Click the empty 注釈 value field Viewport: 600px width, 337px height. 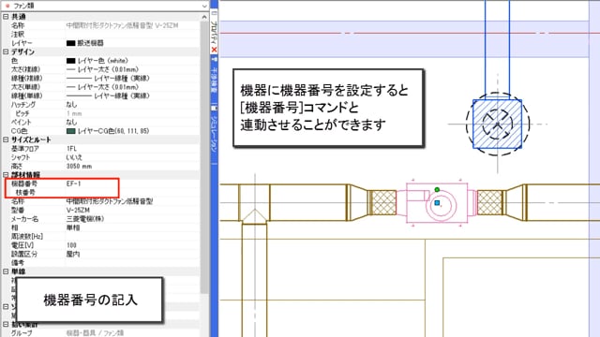click(x=132, y=35)
